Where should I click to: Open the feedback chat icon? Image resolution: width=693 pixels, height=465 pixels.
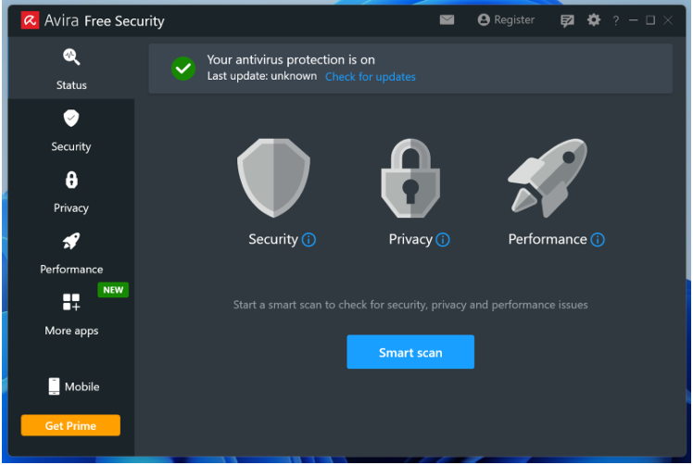pyautogui.click(x=568, y=20)
